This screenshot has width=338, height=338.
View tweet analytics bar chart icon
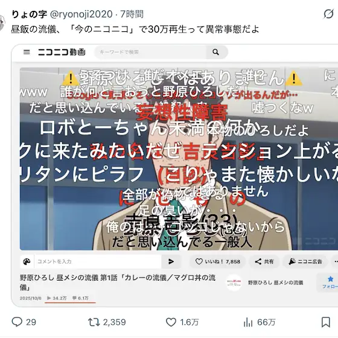(x=248, y=322)
